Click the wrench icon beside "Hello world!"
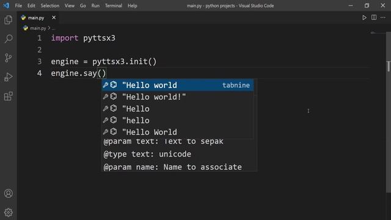 click(x=106, y=97)
